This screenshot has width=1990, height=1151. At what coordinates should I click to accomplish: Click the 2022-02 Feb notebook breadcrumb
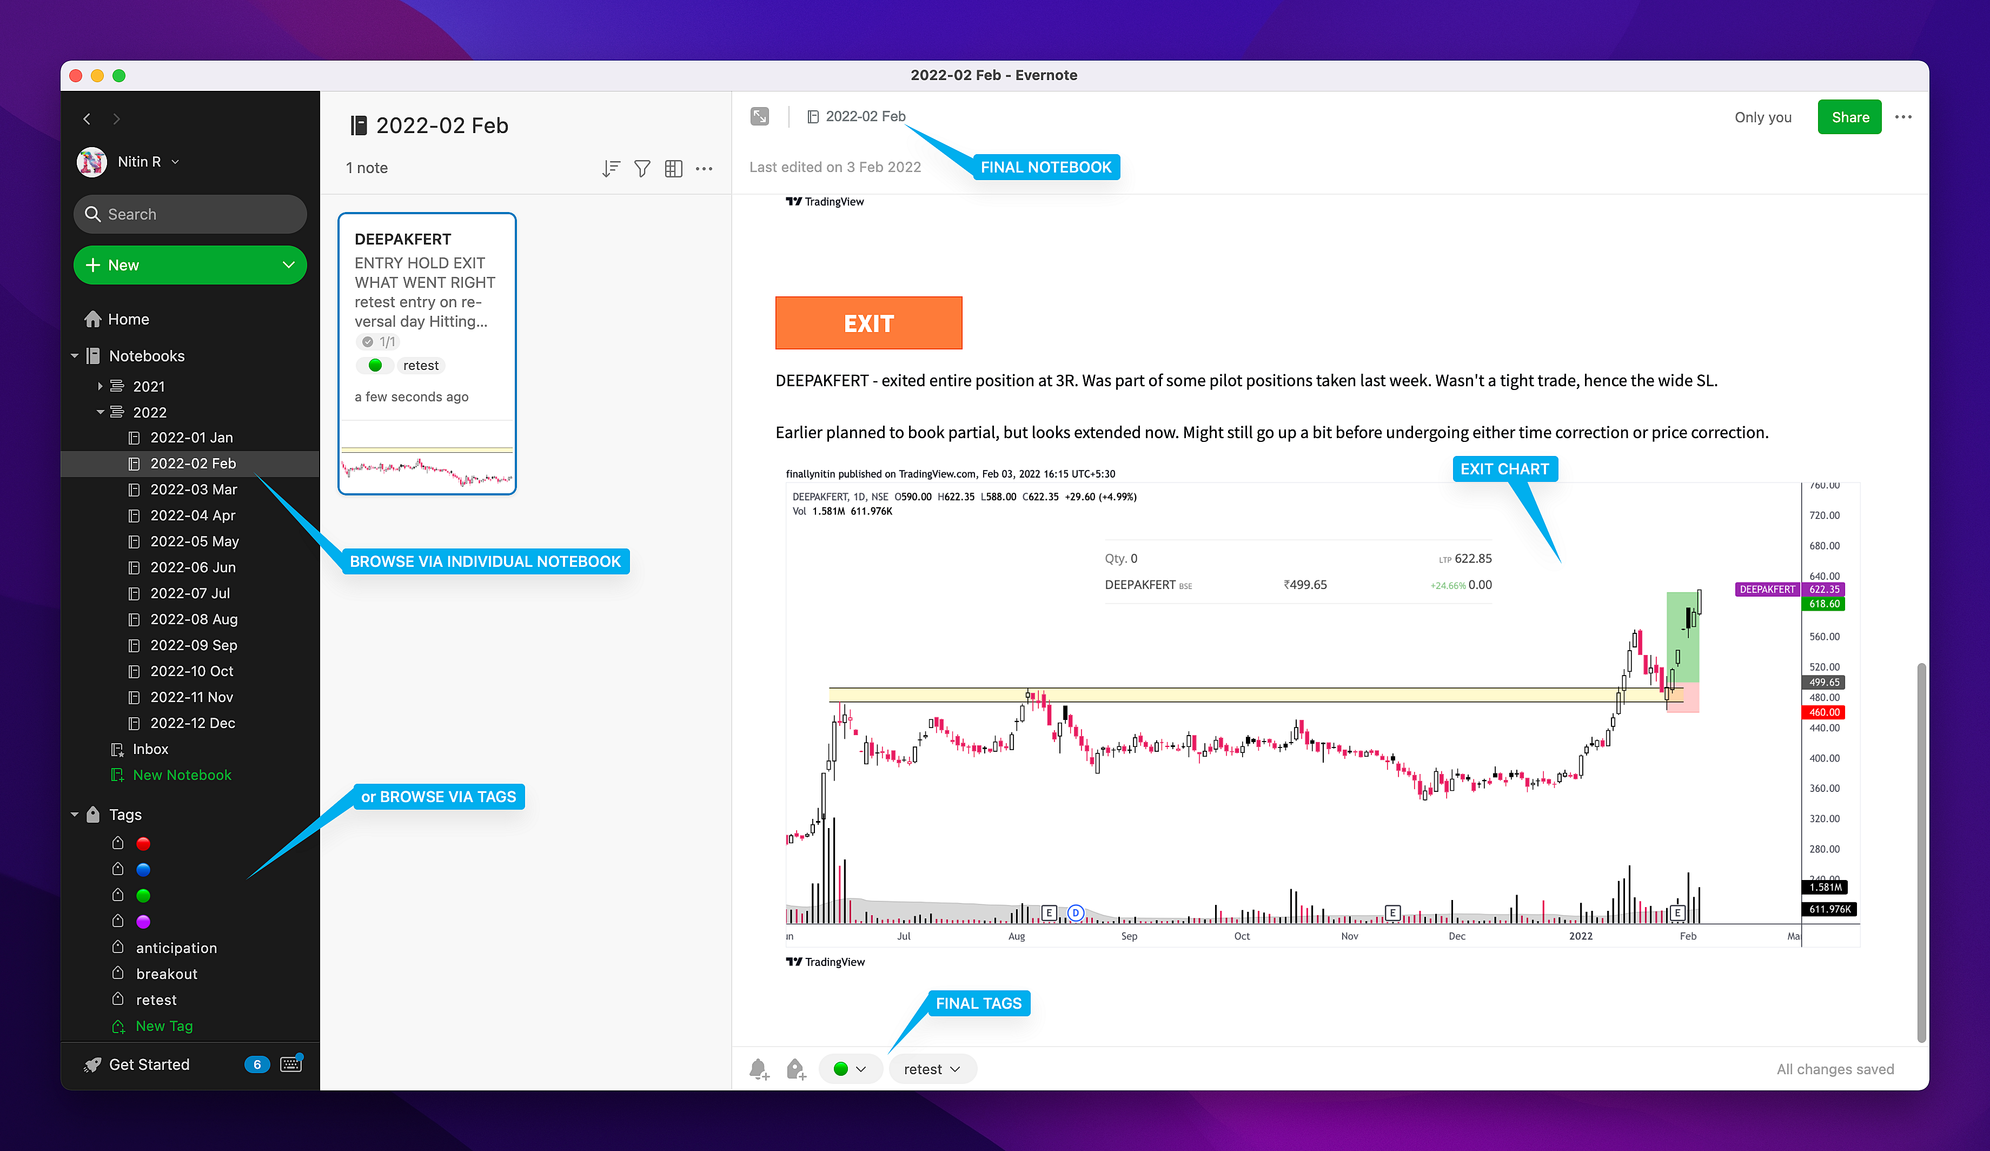856,116
